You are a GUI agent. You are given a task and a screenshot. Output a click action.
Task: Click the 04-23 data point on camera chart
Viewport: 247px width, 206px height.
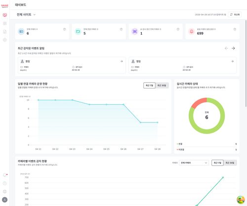[73, 100]
